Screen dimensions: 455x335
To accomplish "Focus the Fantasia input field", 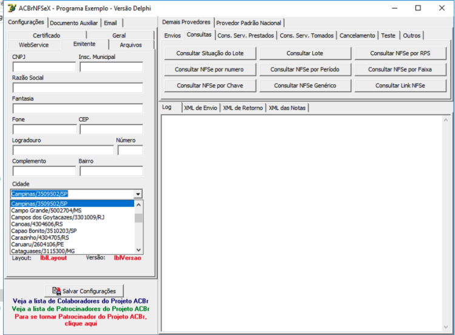I will click(x=78, y=109).
